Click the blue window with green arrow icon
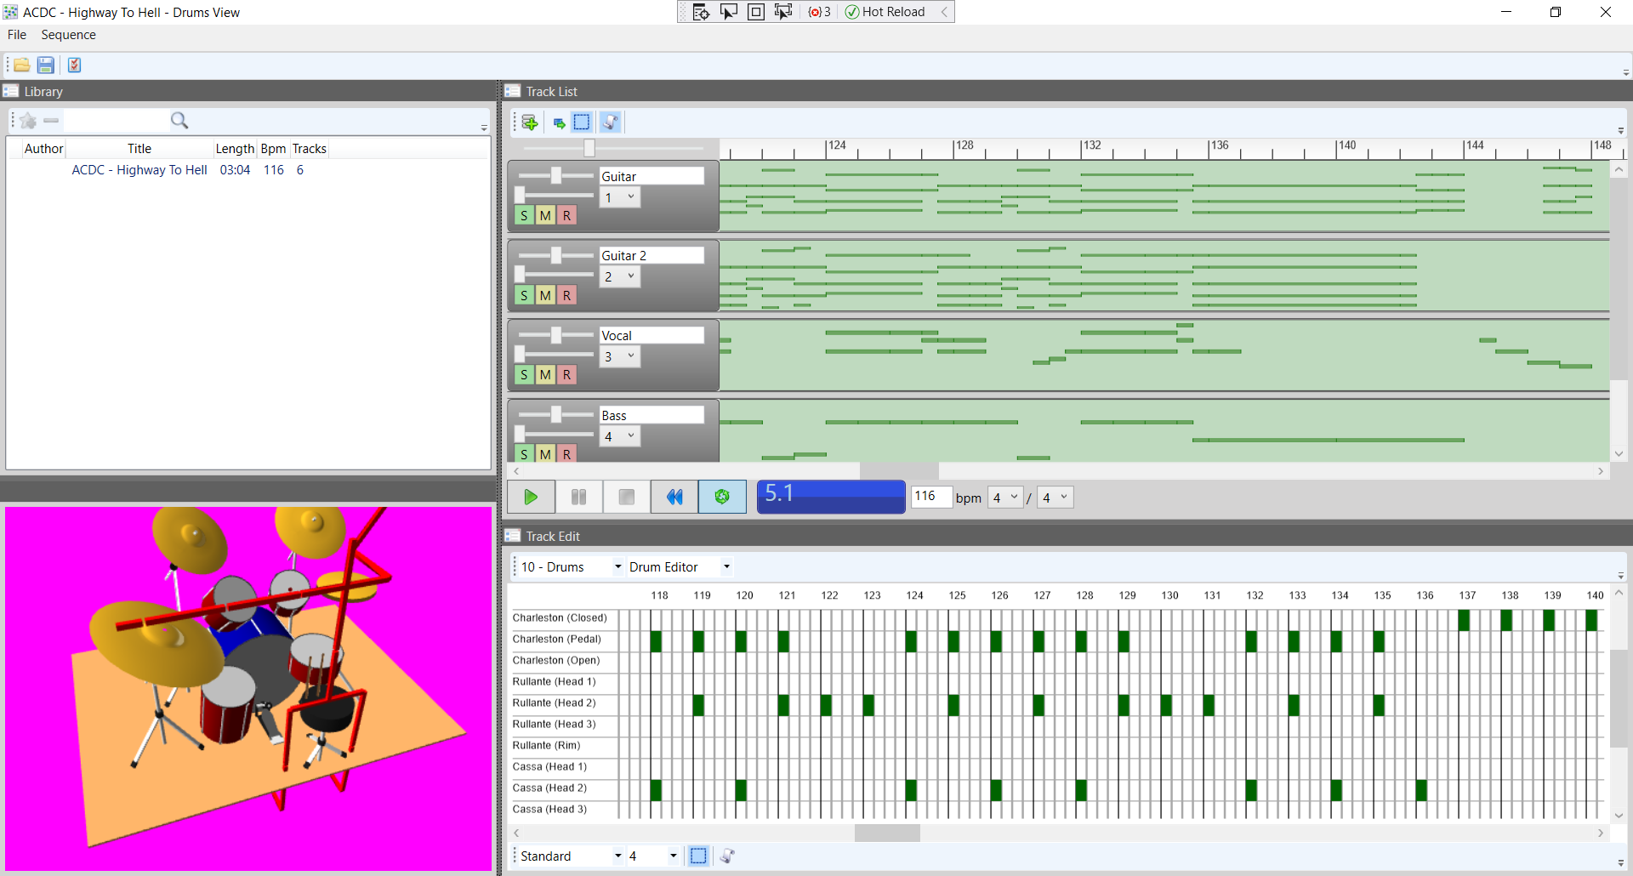1633x876 pixels. (x=559, y=123)
